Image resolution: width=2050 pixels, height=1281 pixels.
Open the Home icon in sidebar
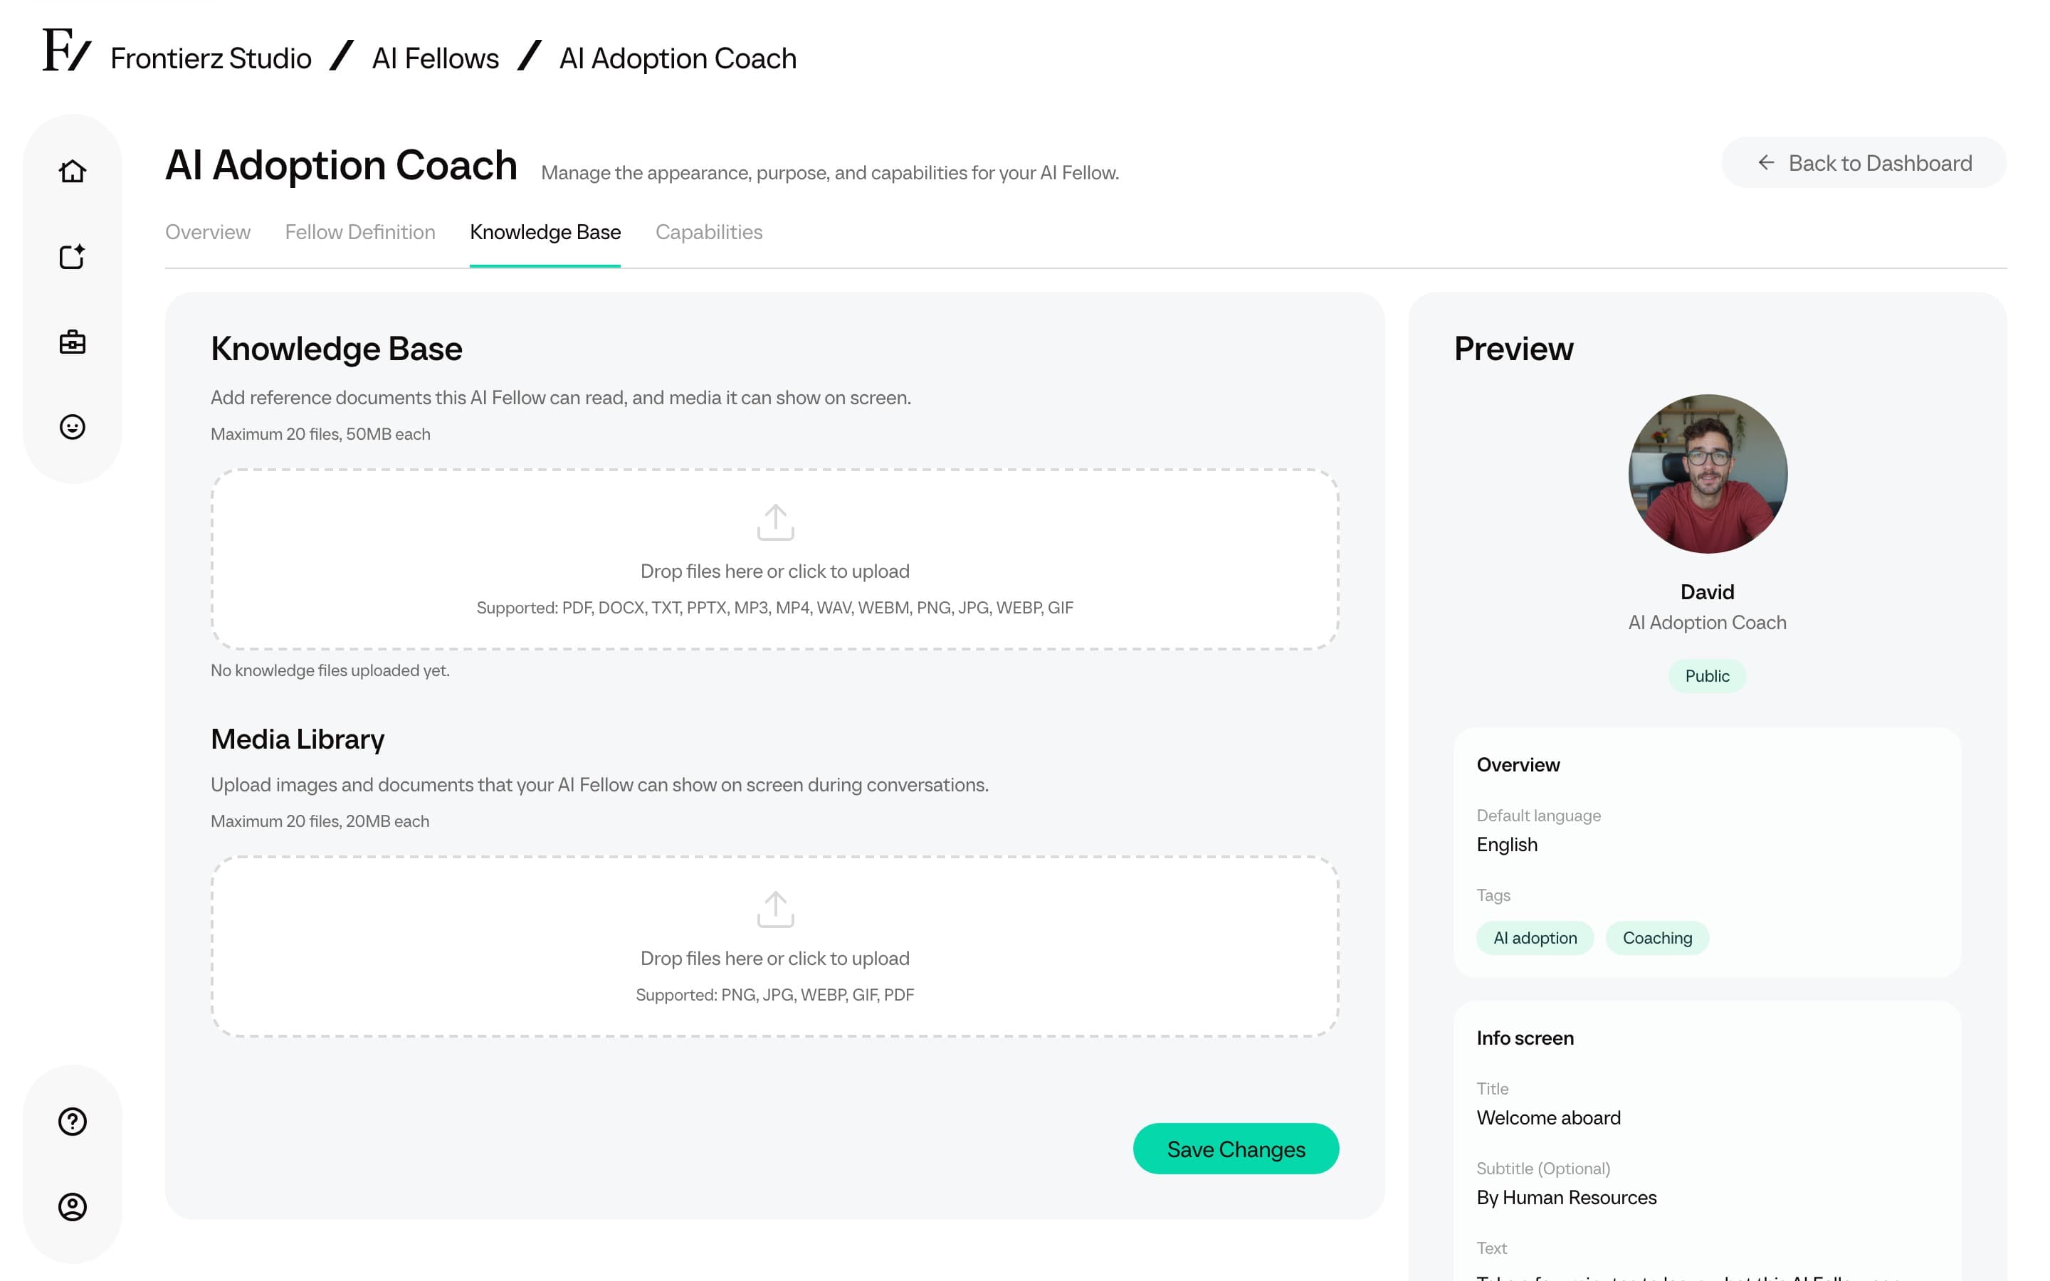click(x=72, y=171)
